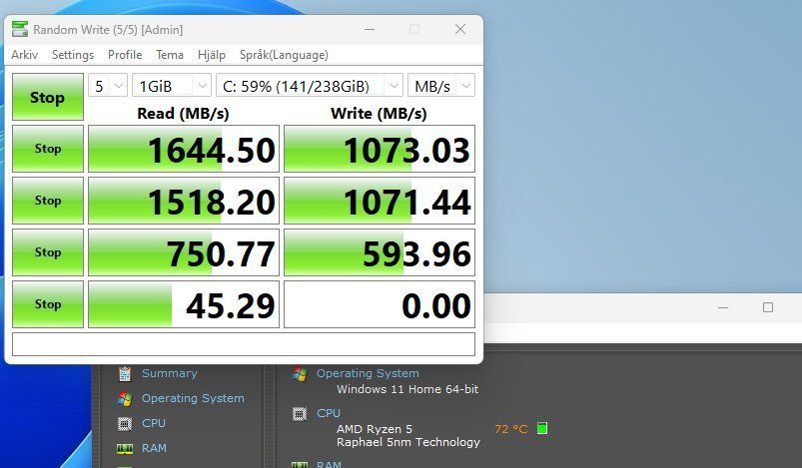This screenshot has width=802, height=468.
Task: Open the Operating System link in summary pane
Action: (368, 373)
